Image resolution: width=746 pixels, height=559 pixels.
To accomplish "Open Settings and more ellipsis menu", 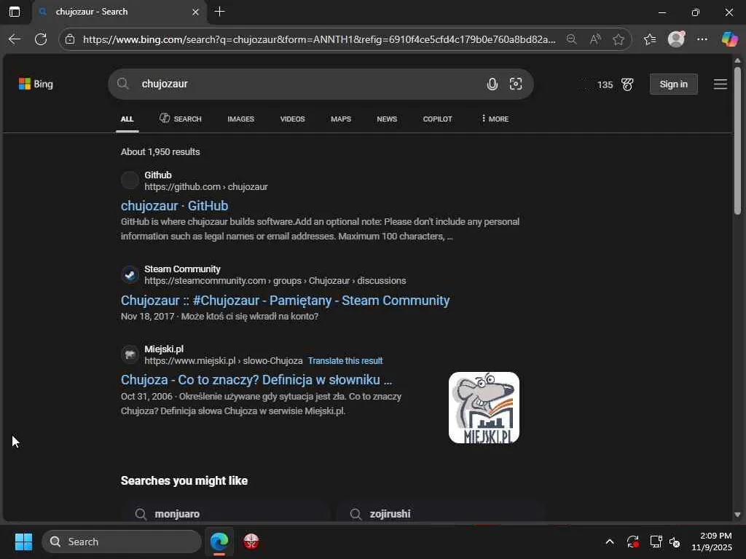I will (702, 39).
